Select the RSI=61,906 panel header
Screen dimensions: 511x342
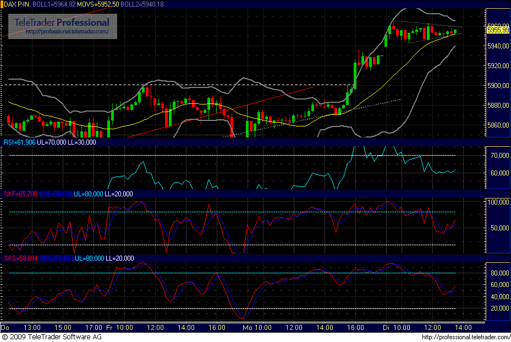(x=19, y=142)
